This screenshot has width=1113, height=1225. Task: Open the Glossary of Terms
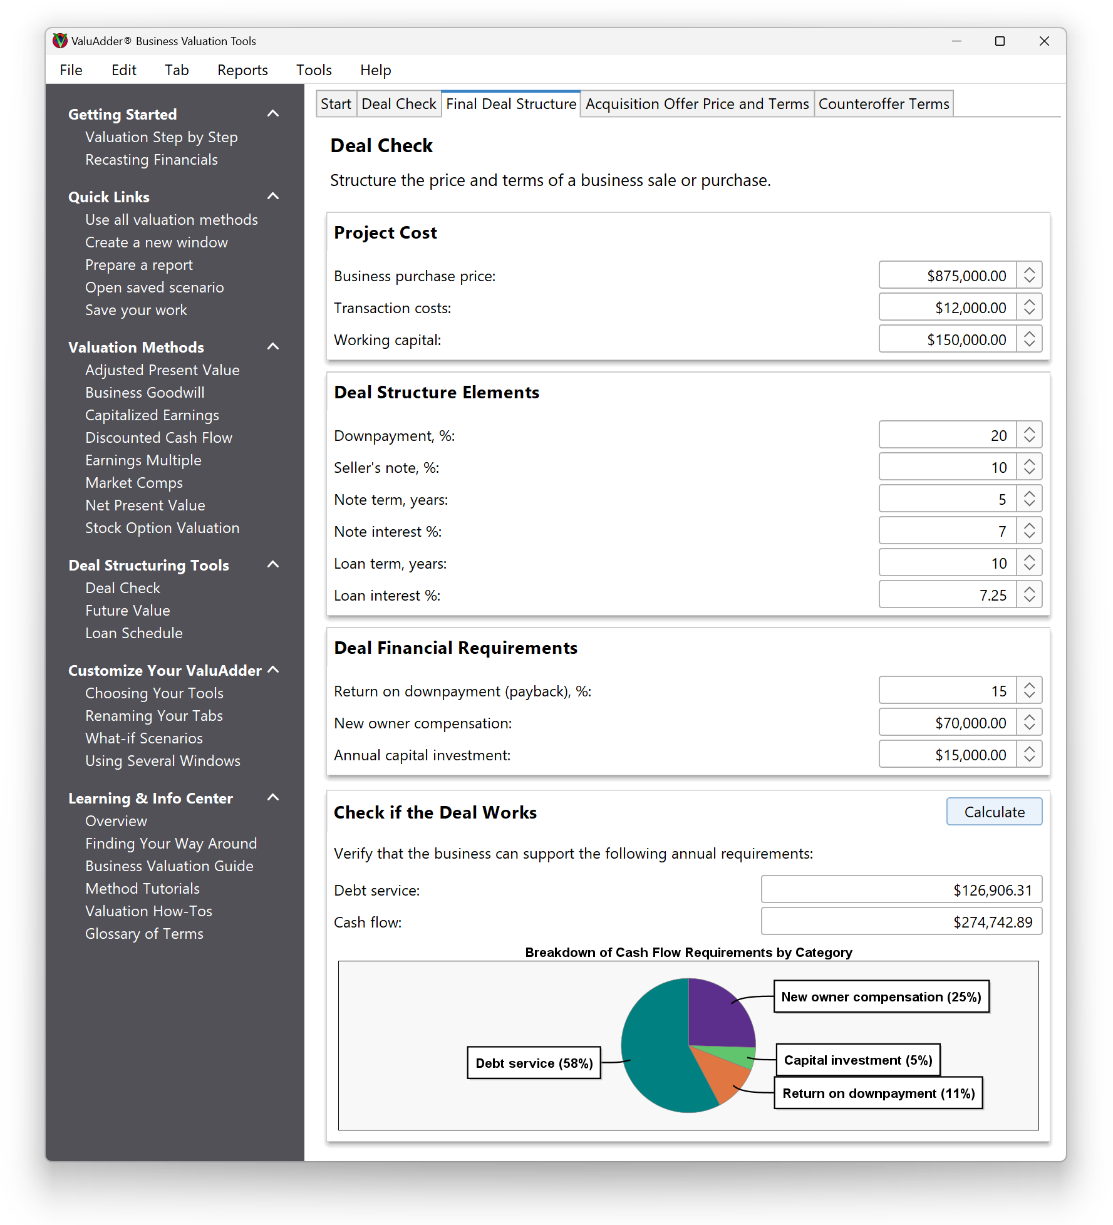point(144,933)
